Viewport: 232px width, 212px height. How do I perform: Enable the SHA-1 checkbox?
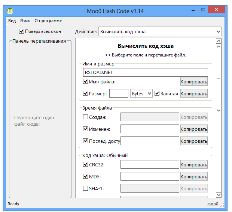(85, 188)
